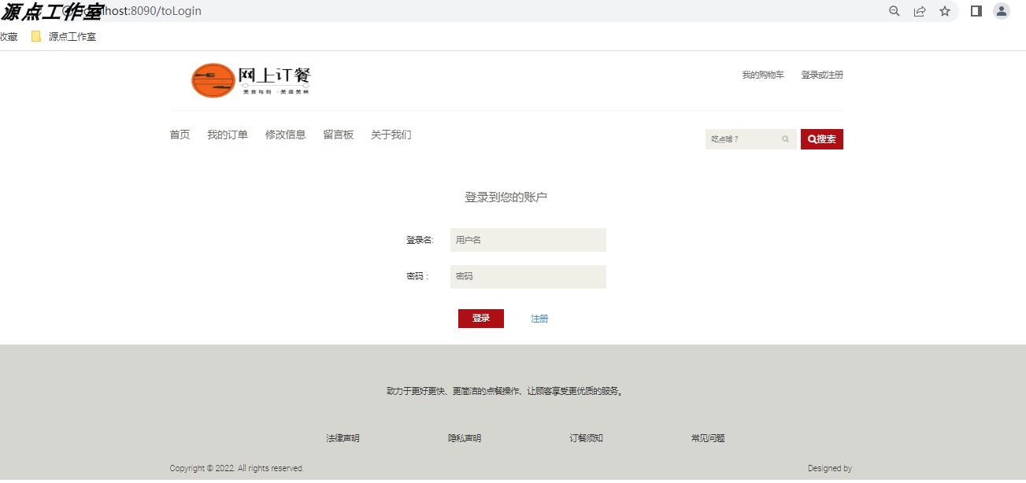
Task: Click the browser zoom magnifier icon
Action: point(894,11)
